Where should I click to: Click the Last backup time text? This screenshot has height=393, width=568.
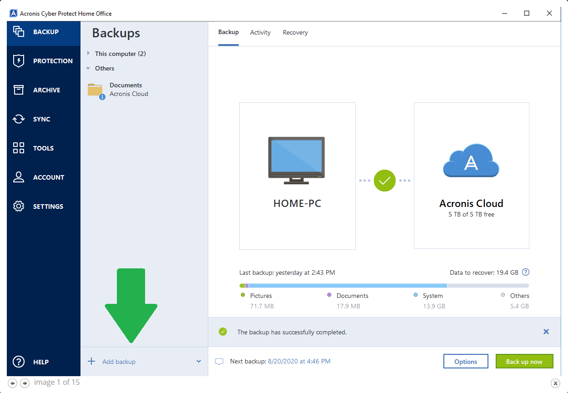287,272
